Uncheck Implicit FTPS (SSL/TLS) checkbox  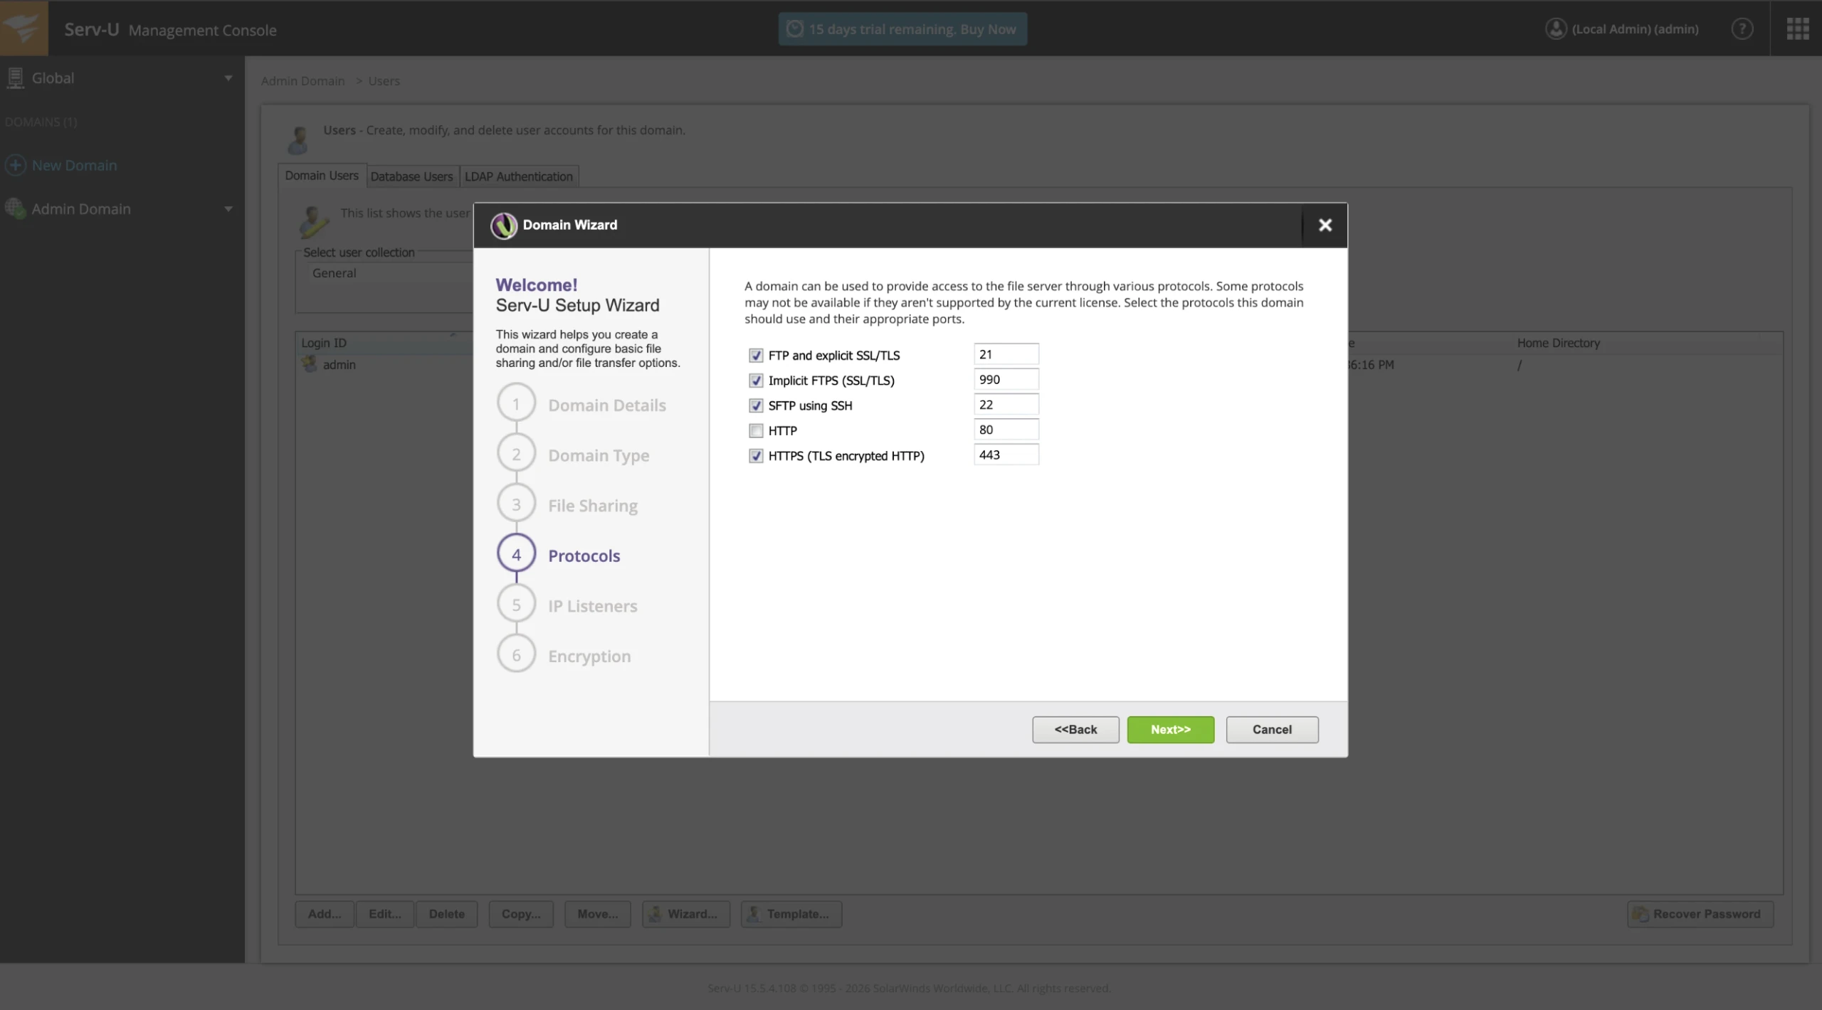(x=756, y=381)
